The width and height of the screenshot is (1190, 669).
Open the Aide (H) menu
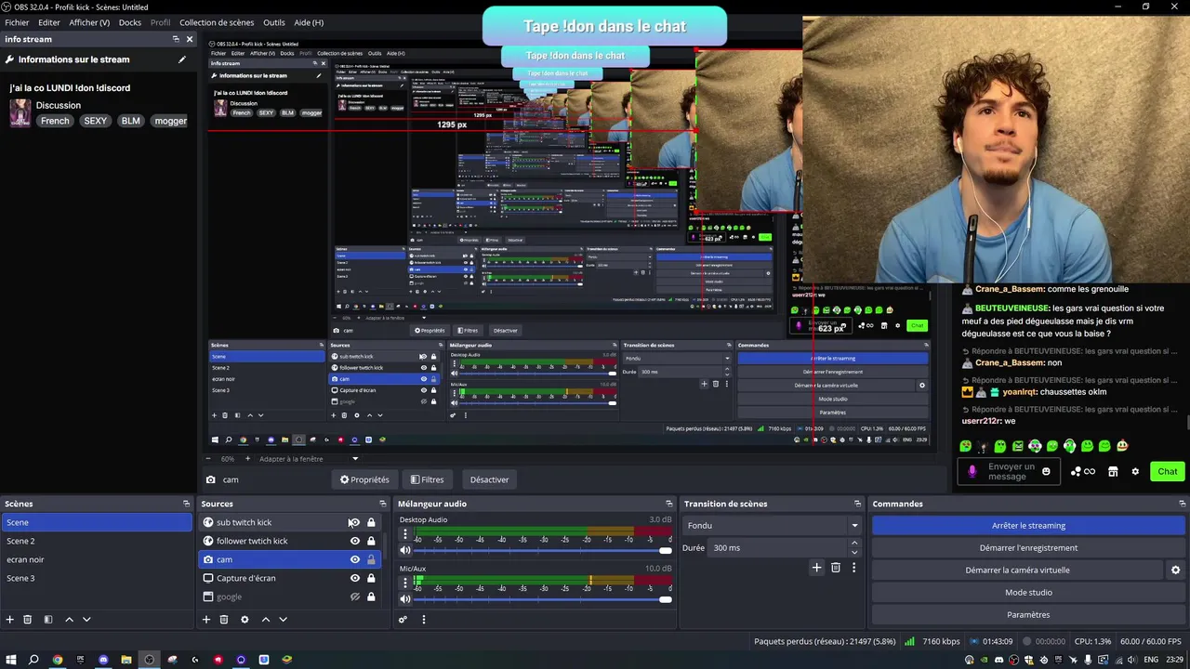[x=309, y=22]
